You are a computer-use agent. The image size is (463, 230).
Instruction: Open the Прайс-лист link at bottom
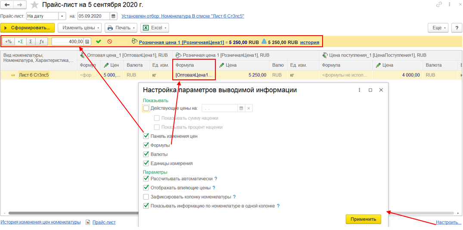pos(104,222)
